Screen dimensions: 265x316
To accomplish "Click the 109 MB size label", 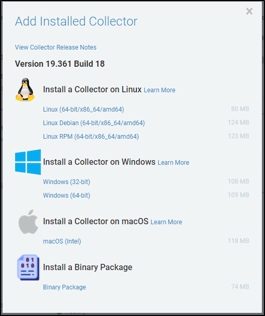I will click(238, 195).
